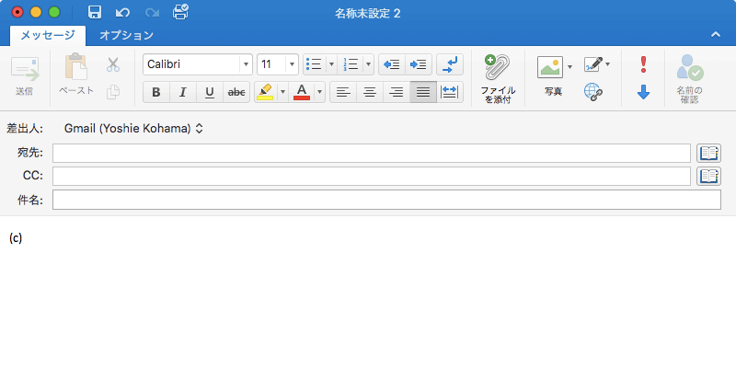Click the CC input field

point(372,176)
